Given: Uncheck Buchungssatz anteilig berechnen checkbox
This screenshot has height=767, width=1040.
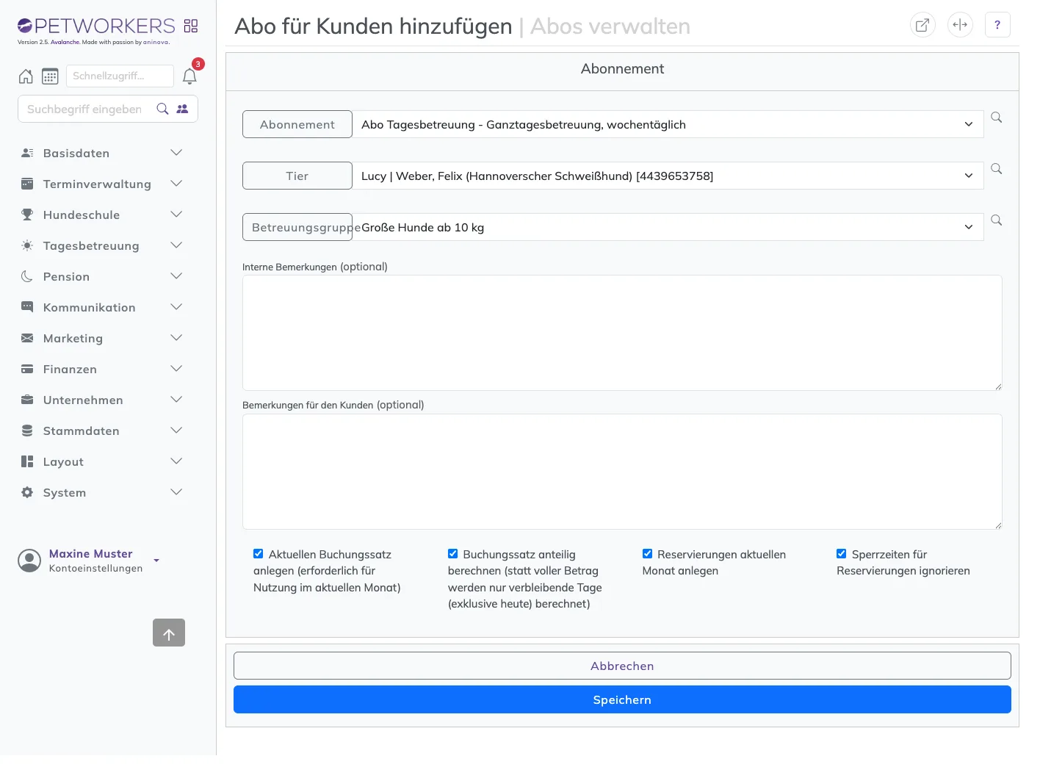Looking at the screenshot, I should coord(452,554).
